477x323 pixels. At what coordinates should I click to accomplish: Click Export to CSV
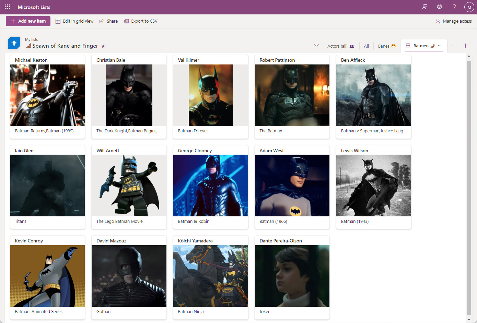tap(141, 21)
